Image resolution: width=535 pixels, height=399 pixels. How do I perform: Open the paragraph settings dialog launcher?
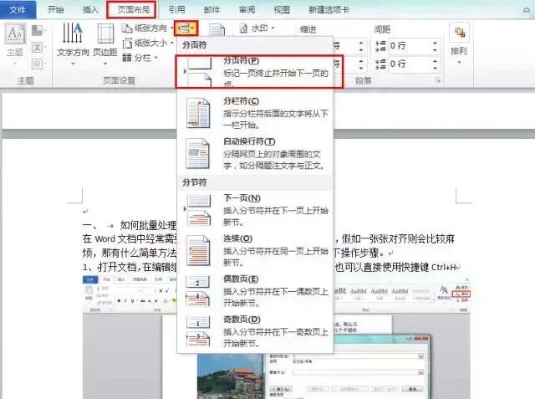coord(438,80)
